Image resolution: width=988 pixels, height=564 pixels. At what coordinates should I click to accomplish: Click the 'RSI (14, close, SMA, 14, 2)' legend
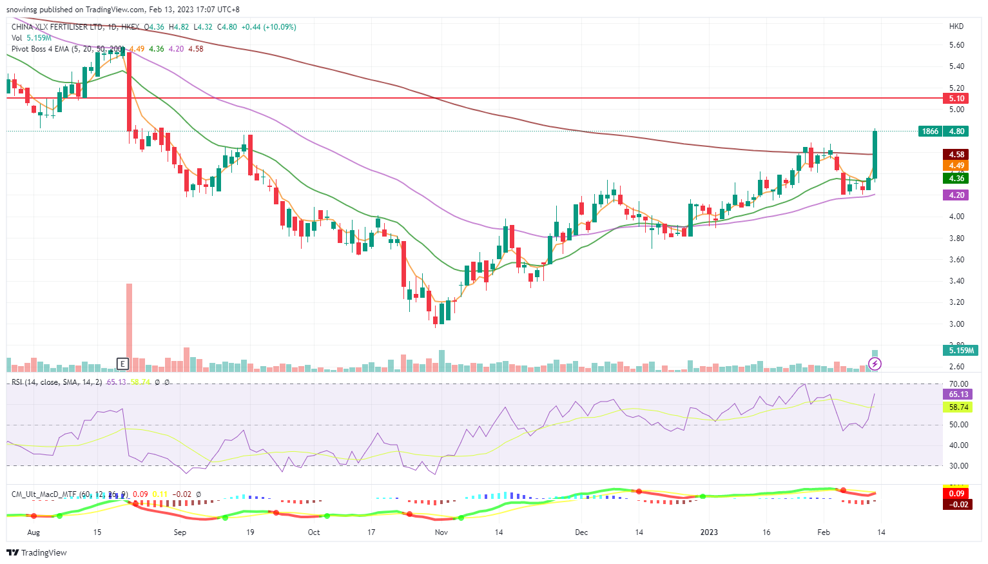[57, 382]
